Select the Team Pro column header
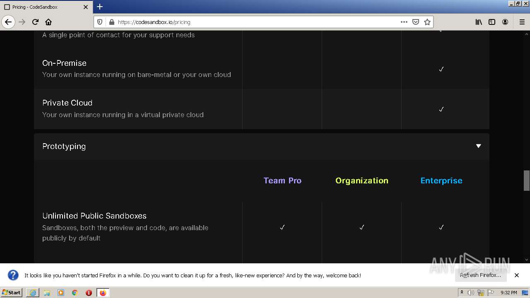The width and height of the screenshot is (530, 298). pos(282,180)
